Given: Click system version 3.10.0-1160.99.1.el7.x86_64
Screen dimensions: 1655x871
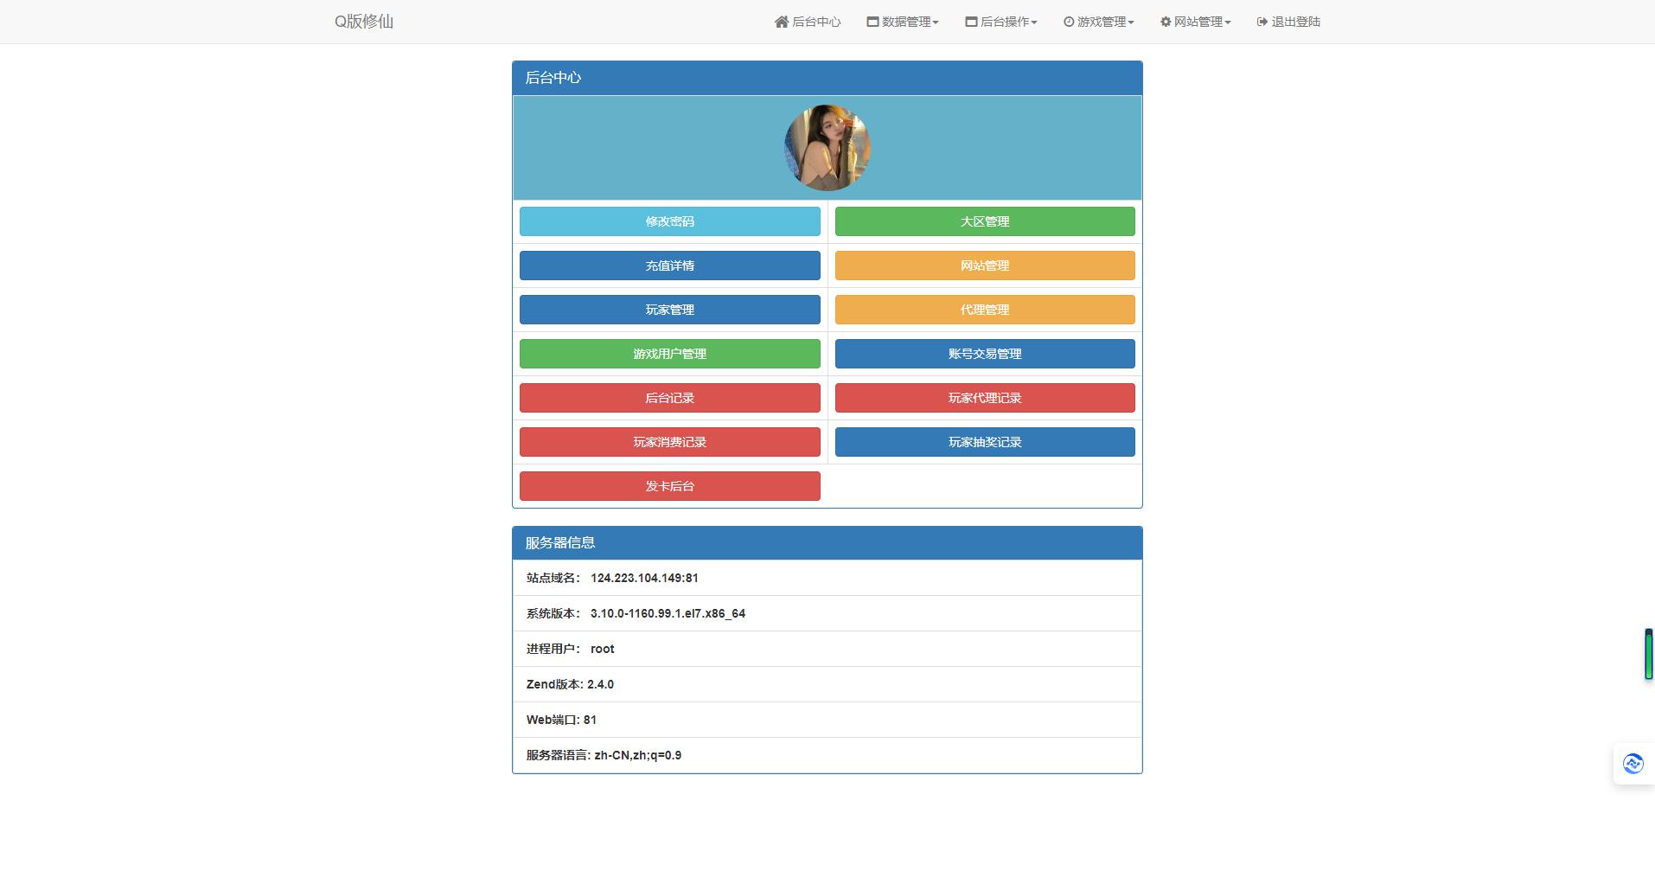Looking at the screenshot, I should 668,613.
